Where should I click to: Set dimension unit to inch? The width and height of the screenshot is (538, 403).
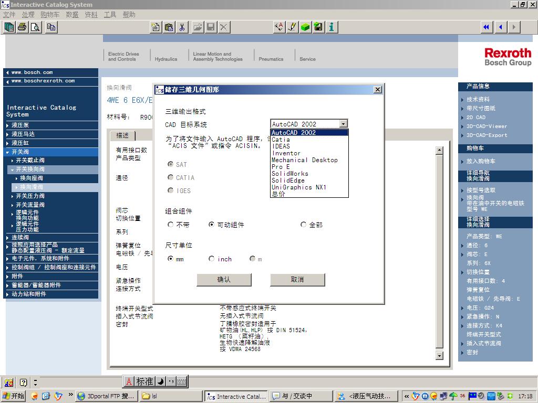[x=211, y=259]
